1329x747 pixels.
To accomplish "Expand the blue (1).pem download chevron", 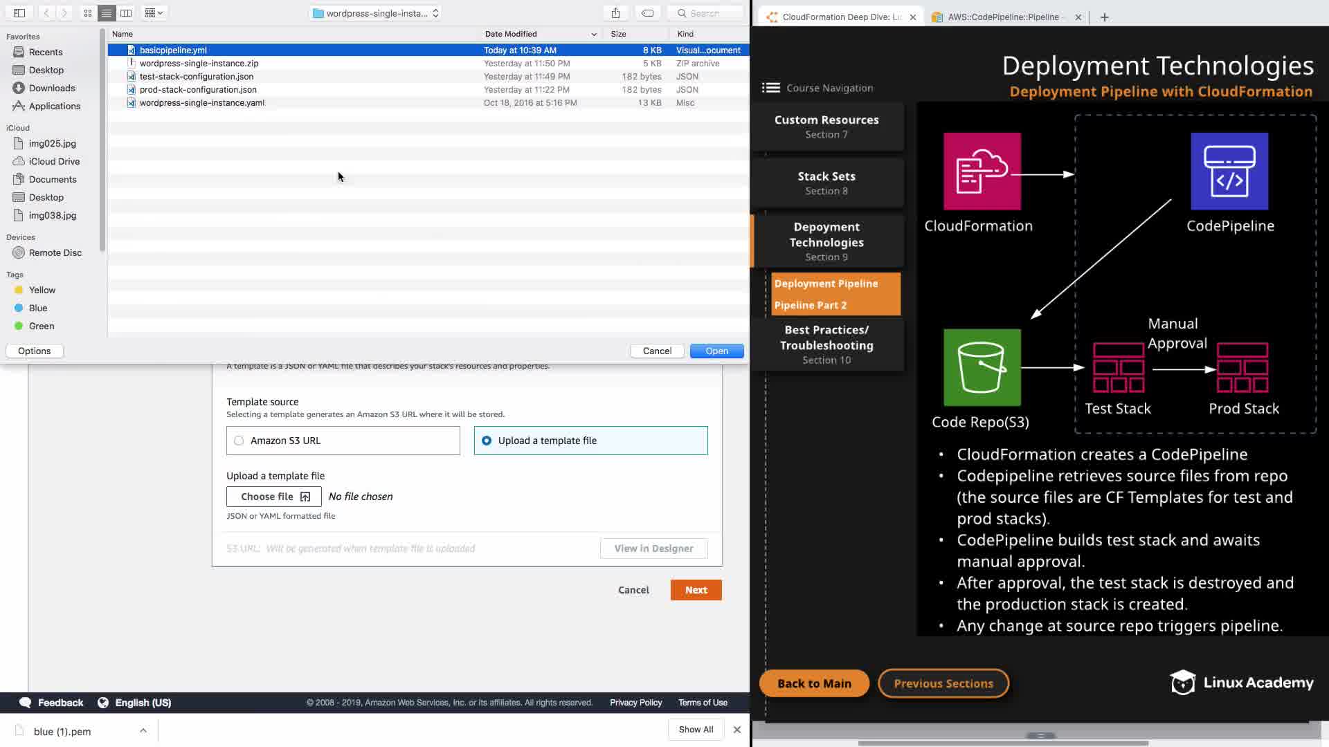I will point(143,730).
